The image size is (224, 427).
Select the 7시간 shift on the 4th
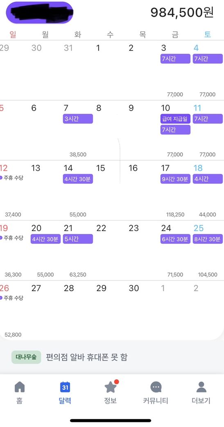(x=208, y=59)
